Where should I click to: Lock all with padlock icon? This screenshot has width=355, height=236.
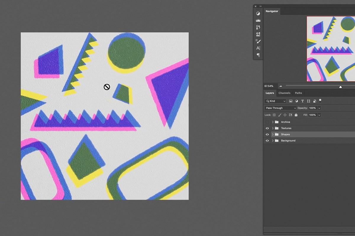[x=296, y=115]
